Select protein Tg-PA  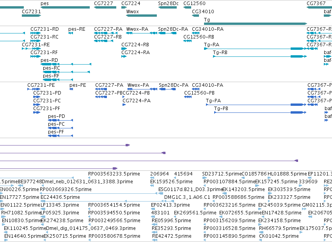213,101
